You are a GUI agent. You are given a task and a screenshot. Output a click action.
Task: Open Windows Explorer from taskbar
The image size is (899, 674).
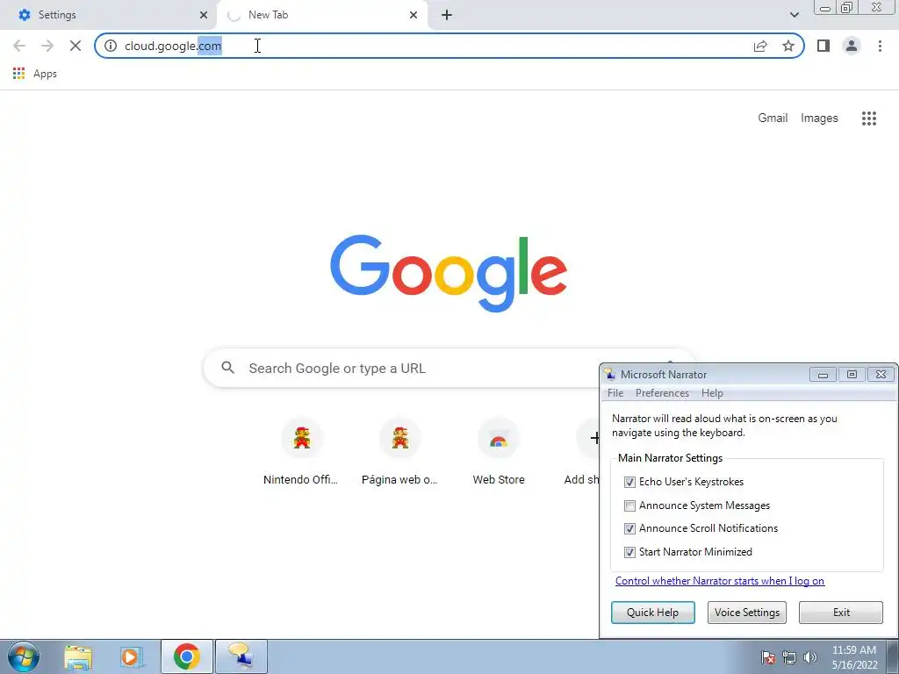[78, 656]
